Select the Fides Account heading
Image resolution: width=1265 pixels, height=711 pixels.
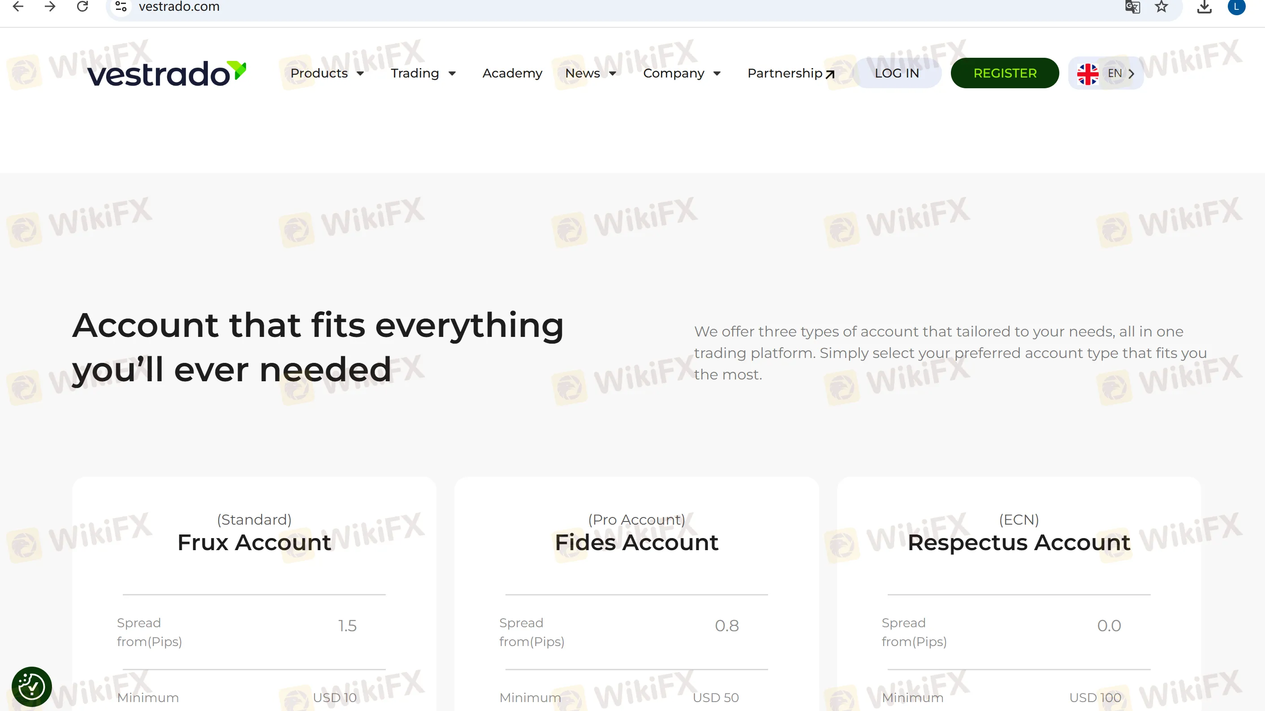[x=636, y=543]
